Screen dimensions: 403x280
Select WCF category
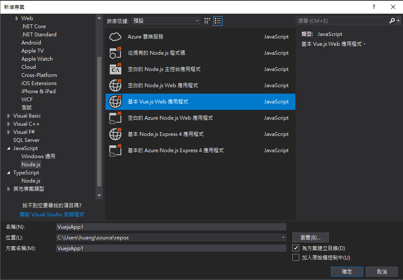(27, 100)
